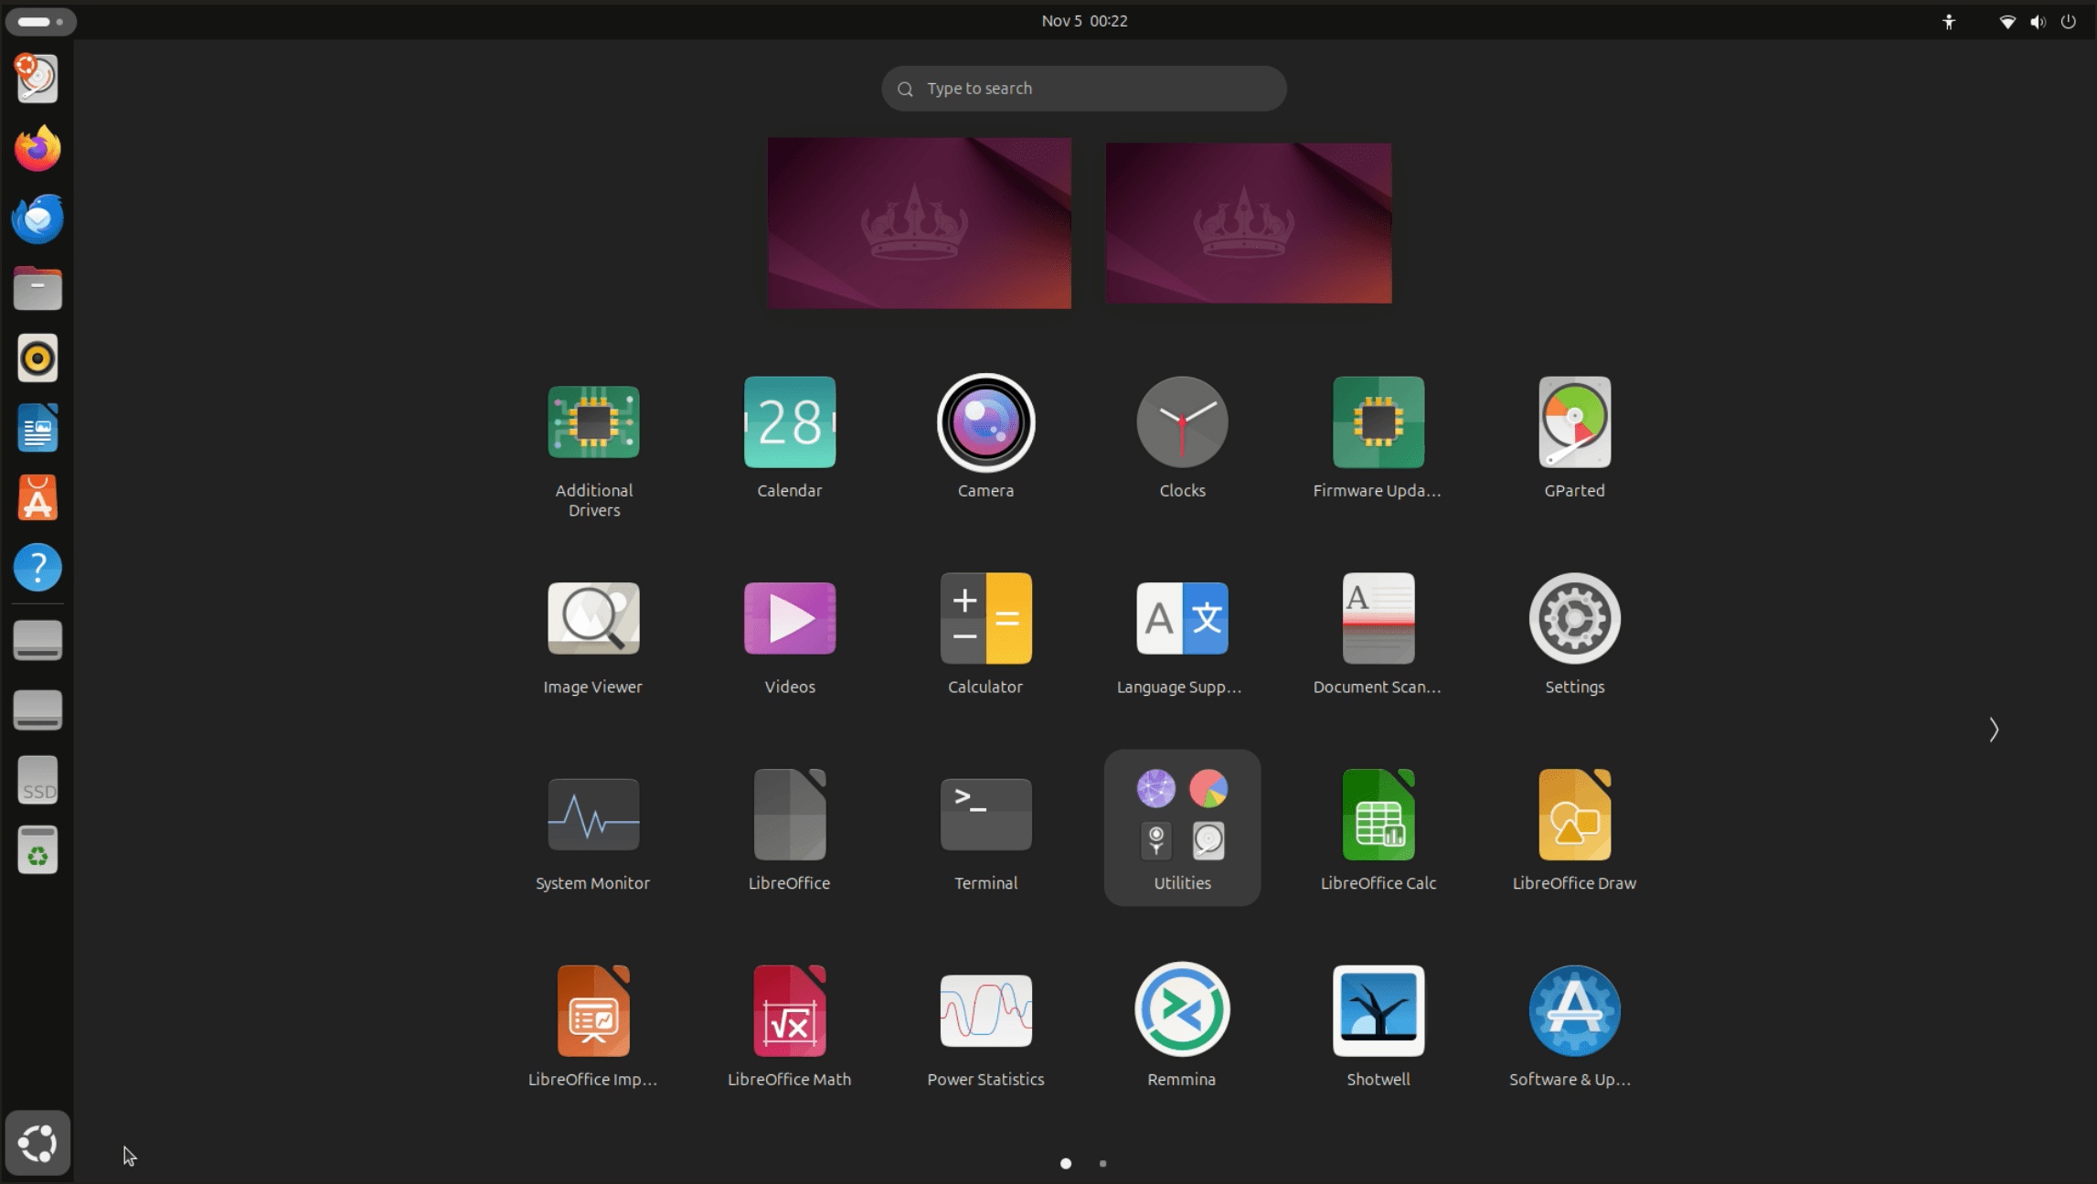2097x1184 pixels.
Task: Open Firefox from the dock
Action: (x=37, y=149)
